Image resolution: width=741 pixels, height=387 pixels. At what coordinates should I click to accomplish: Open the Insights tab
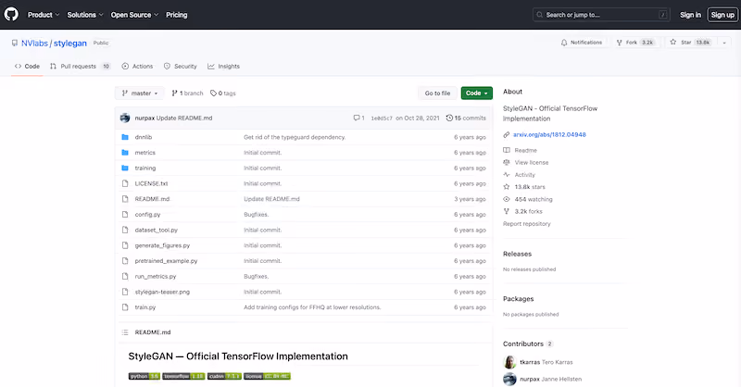223,66
